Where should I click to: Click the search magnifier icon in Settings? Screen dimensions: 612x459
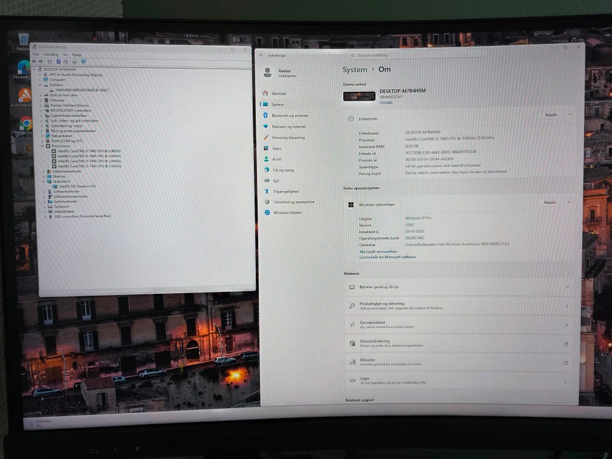[353, 55]
